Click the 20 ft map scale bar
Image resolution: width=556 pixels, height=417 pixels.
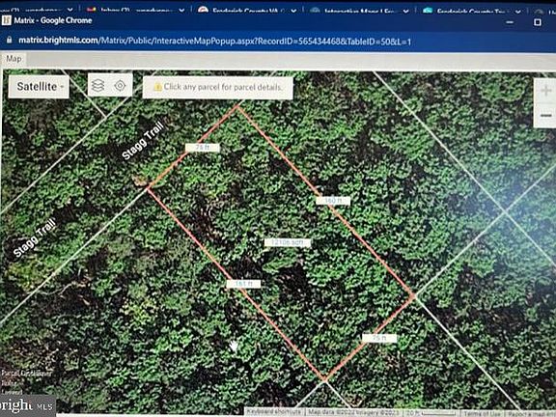431,413
